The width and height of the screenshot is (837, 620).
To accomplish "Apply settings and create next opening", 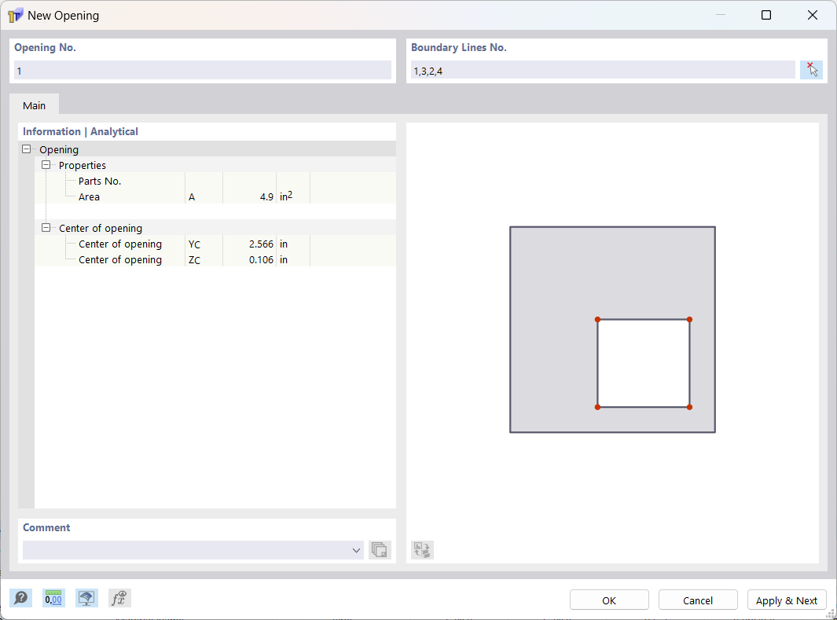I will (787, 599).
